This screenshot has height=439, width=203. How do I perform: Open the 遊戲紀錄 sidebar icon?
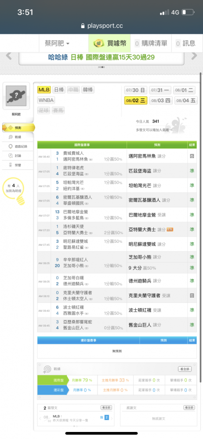[11, 146]
